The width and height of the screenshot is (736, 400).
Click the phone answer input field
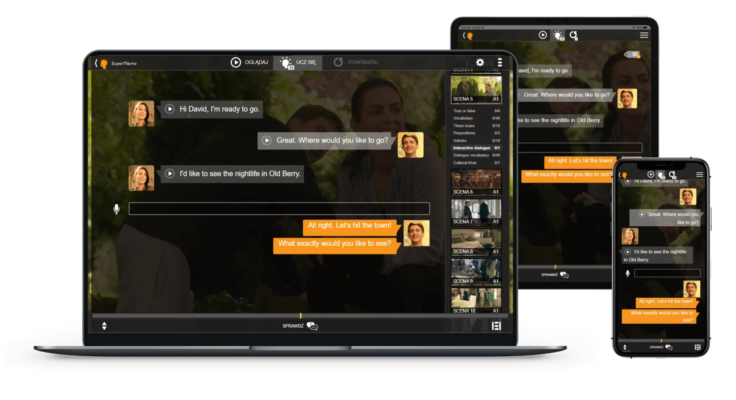coord(667,273)
